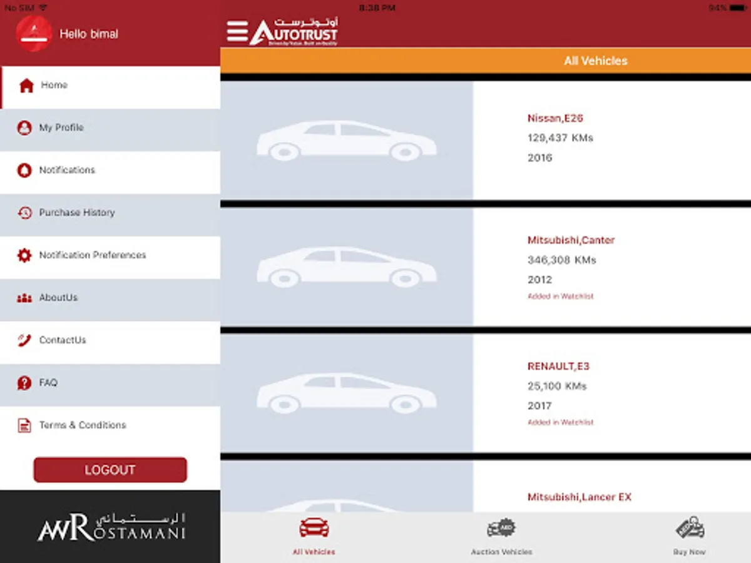Tap the AW Rostamani logo
This screenshot has width=751, height=563.
pos(111,527)
